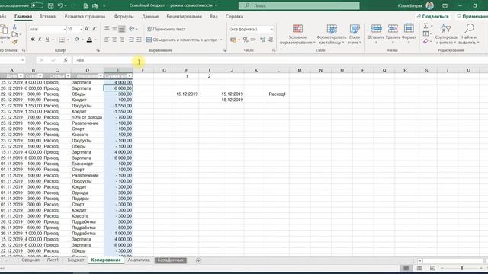Open the 'Вставка' ribbon tab
The height and width of the screenshot is (274, 488).
click(x=47, y=17)
